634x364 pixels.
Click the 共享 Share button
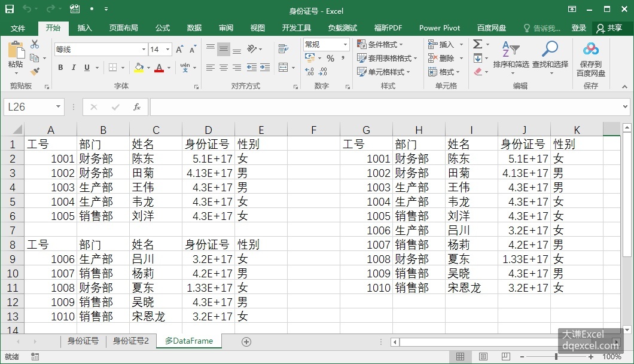[x=609, y=28]
